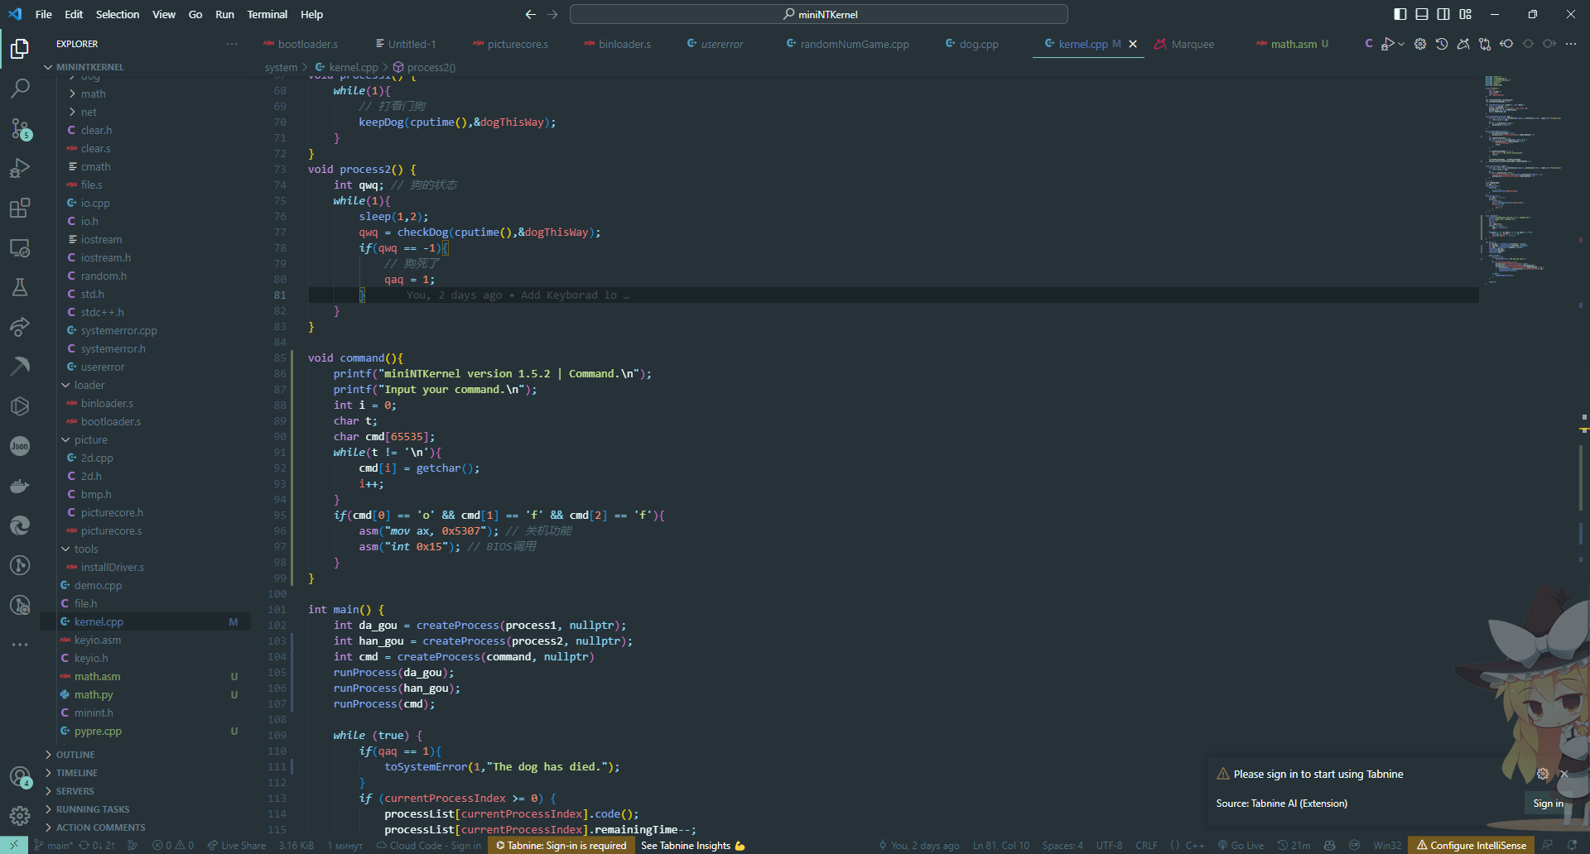The width and height of the screenshot is (1590, 854).
Task: Toggle the primary sidebar layout button
Action: (1400, 14)
